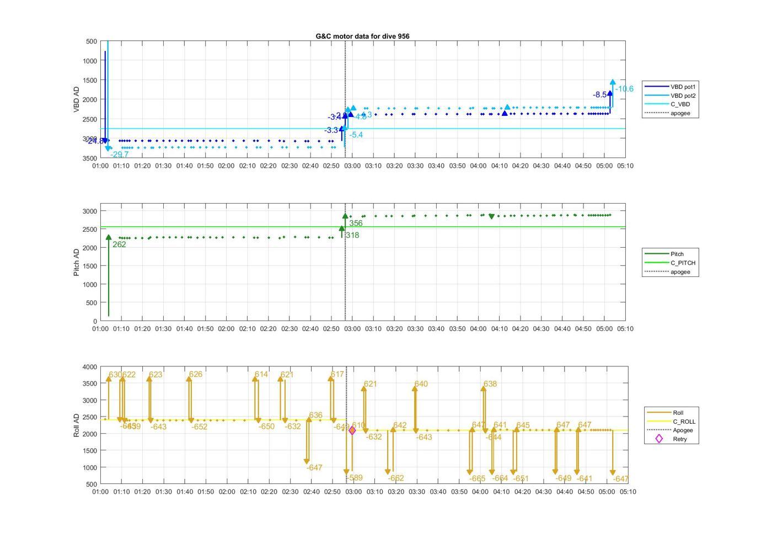Click the '-3.3' VBD data label

331,130
